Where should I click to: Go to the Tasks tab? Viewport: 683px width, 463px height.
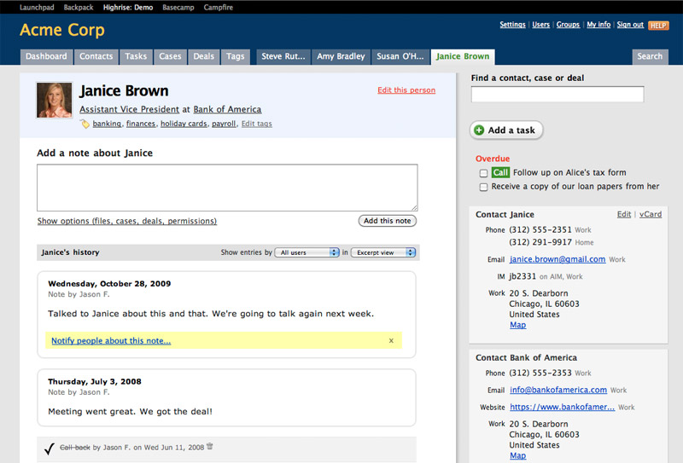136,56
